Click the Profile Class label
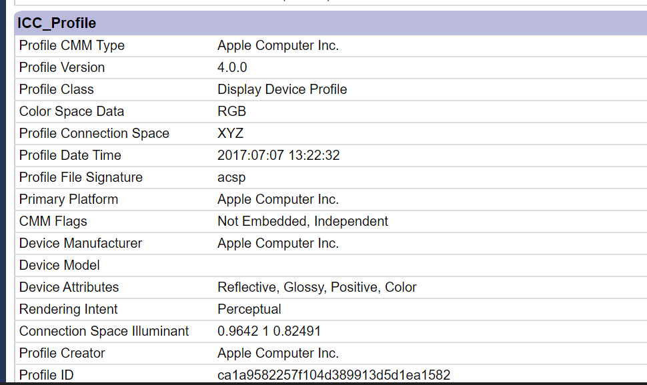The height and width of the screenshot is (385, 647). (x=57, y=90)
